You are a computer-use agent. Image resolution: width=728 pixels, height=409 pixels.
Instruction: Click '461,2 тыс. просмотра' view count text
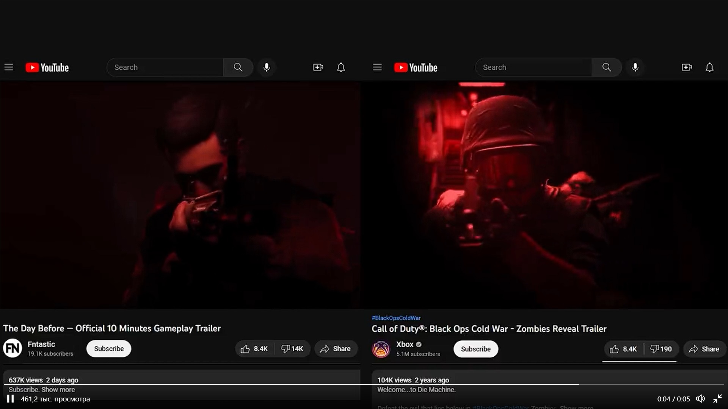coord(55,399)
